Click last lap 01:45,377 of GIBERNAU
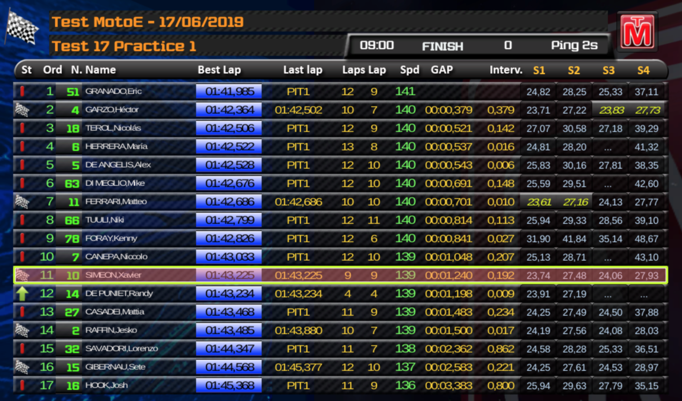This screenshot has width=682, height=401. coord(298,367)
